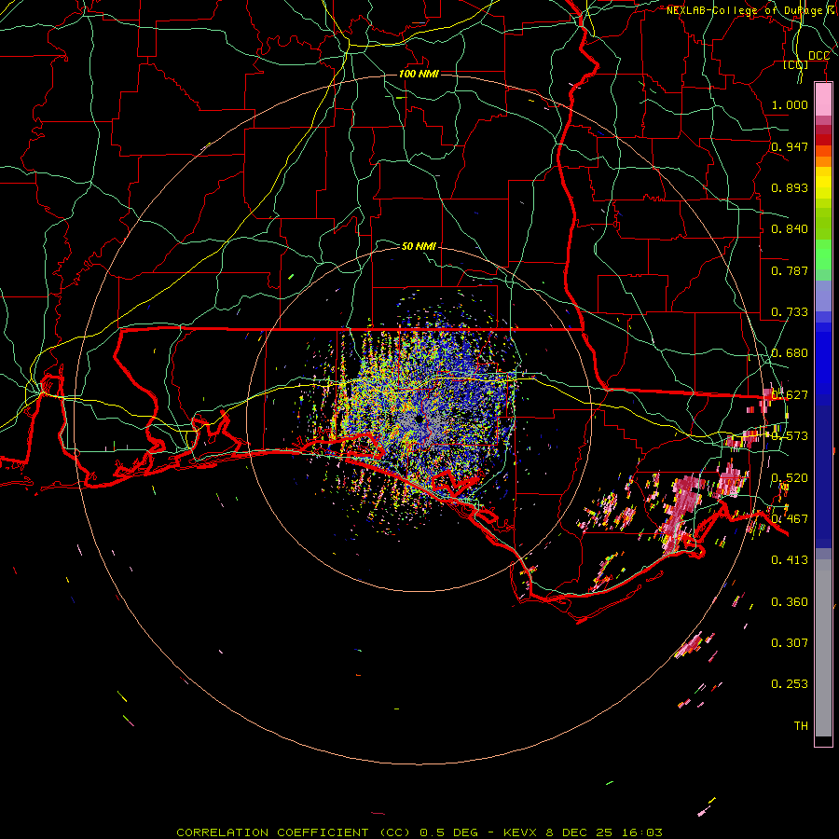Click the 0.307 legend value
Viewport: 839px width, 839px height.
tap(790, 643)
